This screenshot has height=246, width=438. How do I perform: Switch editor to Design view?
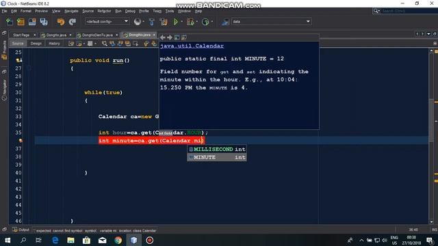(x=36, y=44)
